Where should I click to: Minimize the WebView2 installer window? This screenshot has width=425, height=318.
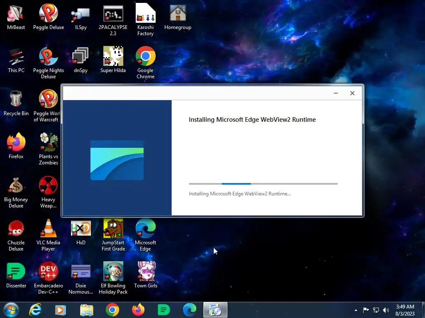[335, 93]
